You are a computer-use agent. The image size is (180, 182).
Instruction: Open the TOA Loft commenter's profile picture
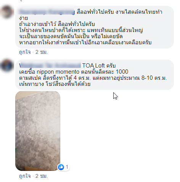(7, 66)
